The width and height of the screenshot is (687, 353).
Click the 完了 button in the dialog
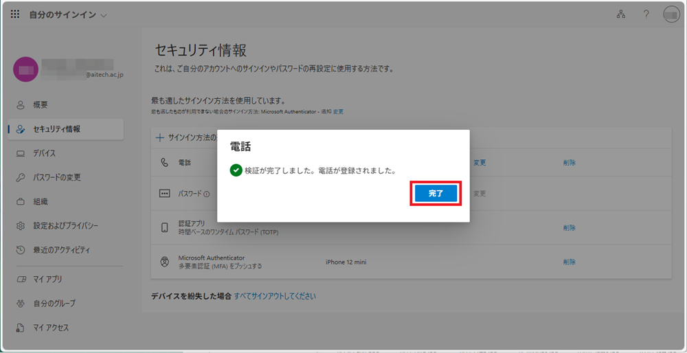coord(436,194)
